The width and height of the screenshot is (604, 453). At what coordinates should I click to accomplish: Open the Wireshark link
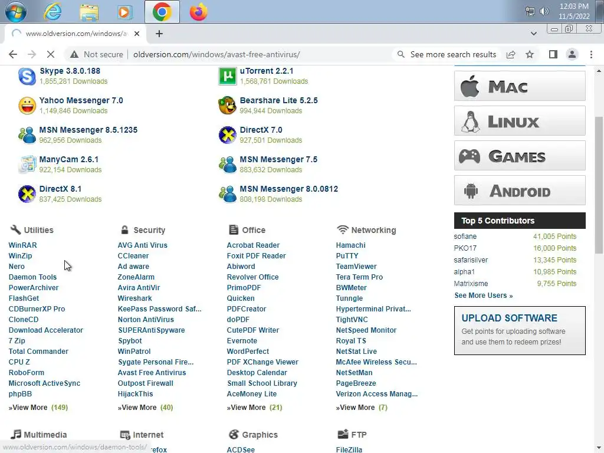(134, 298)
